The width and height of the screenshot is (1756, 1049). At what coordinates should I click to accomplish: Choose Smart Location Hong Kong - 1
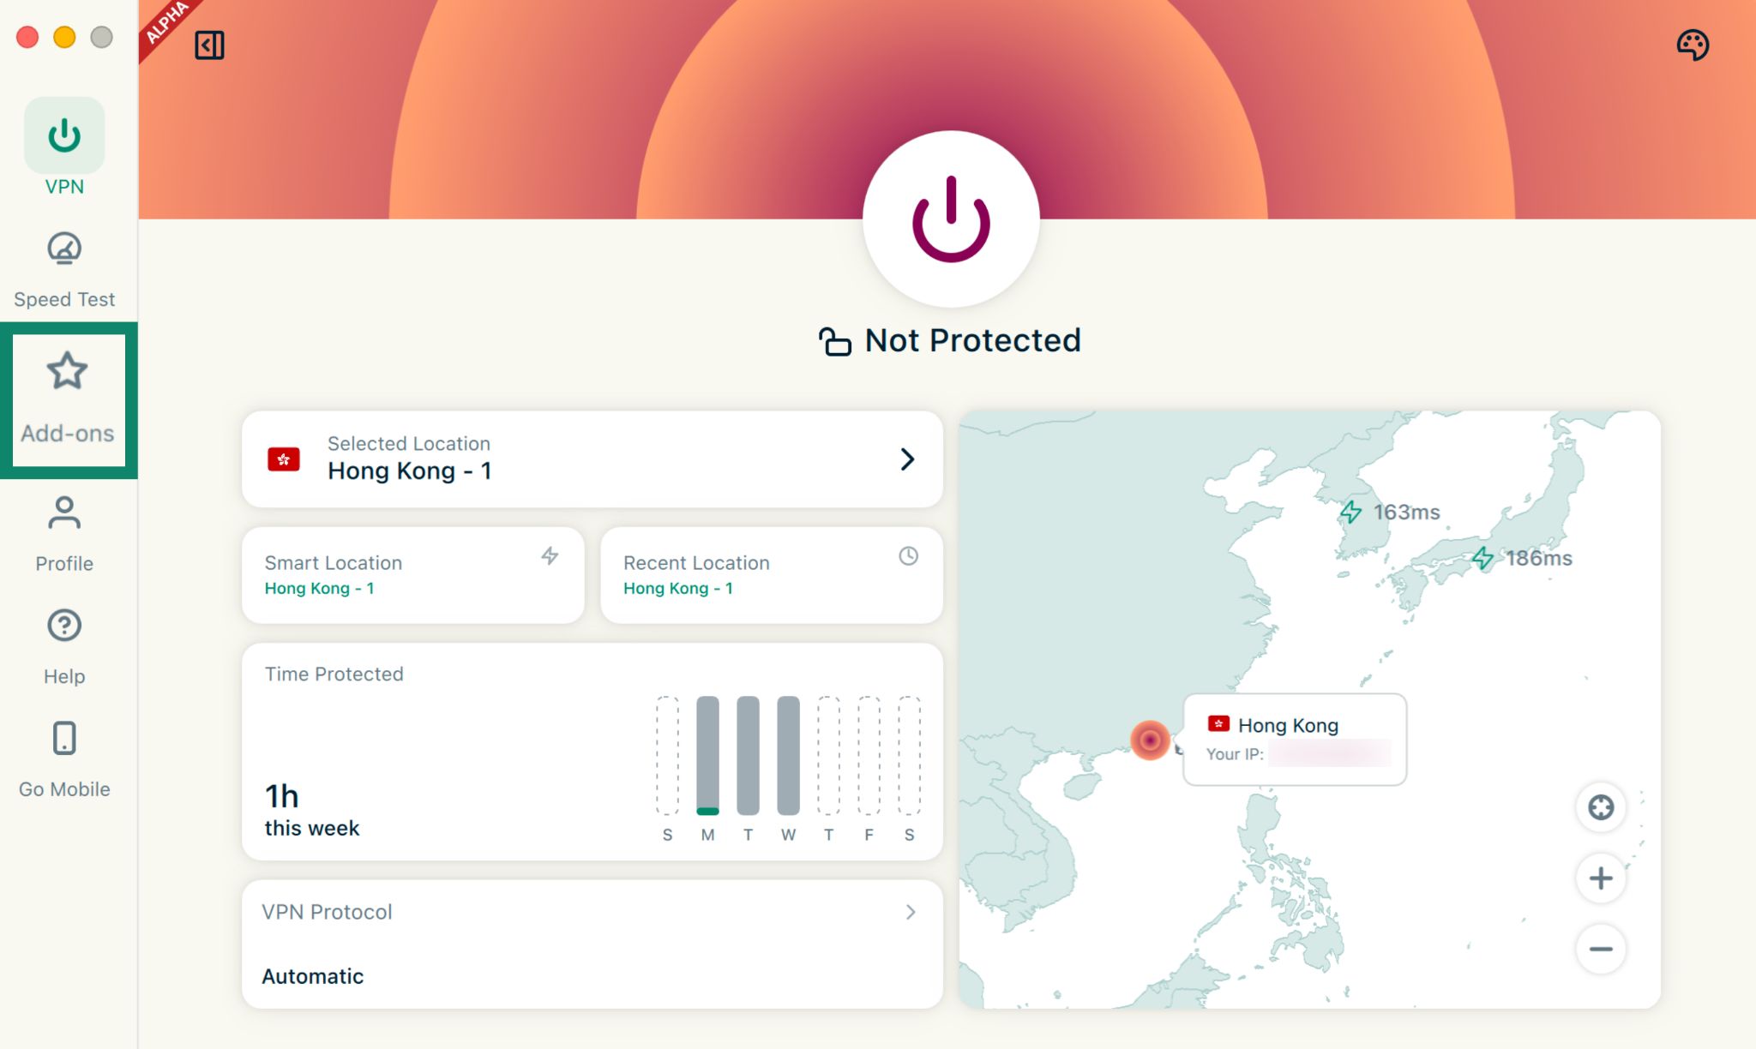pyautogui.click(x=412, y=575)
